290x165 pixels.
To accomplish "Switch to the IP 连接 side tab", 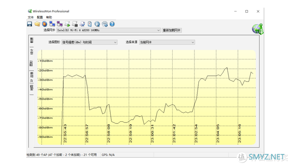I will [x=32, y=77].
